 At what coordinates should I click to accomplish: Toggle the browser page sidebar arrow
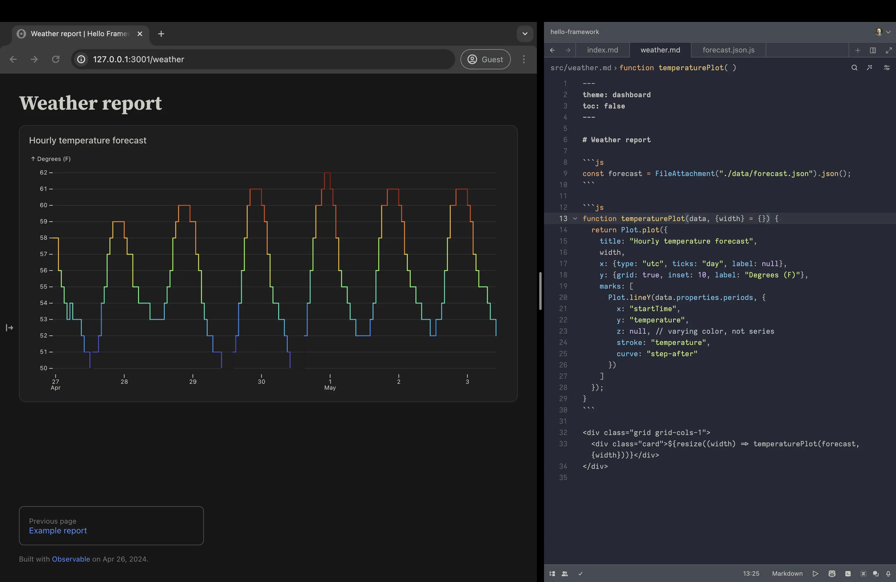pyautogui.click(x=9, y=328)
